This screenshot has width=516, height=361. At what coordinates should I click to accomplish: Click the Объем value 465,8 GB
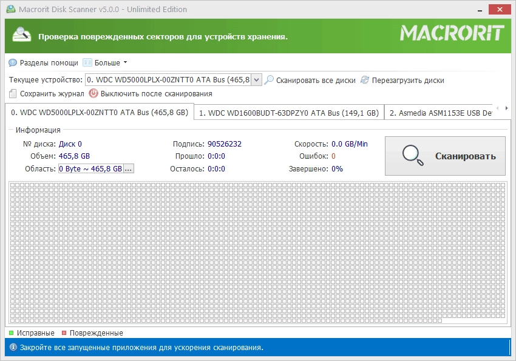[74, 156]
